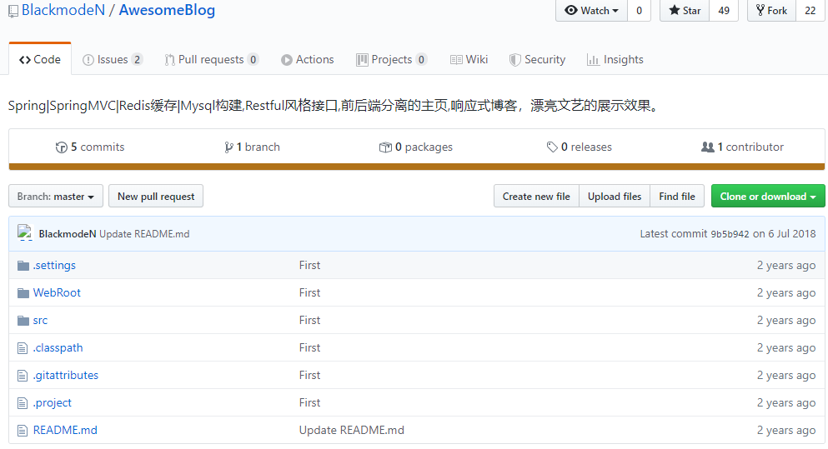Click the folder icon for WebRoot
Image resolution: width=828 pixels, height=449 pixels.
(23, 293)
